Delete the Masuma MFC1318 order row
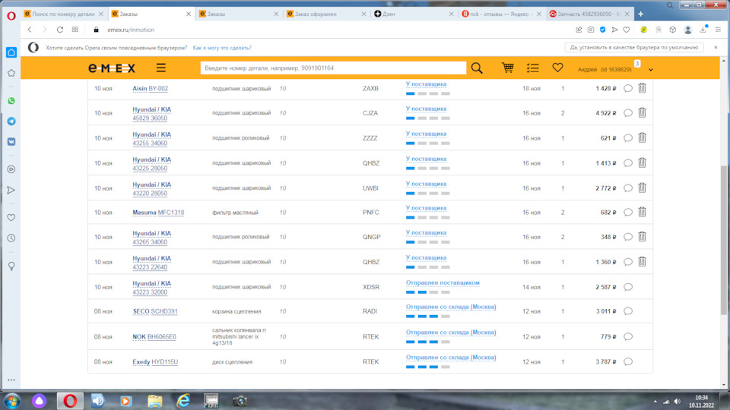 point(642,212)
